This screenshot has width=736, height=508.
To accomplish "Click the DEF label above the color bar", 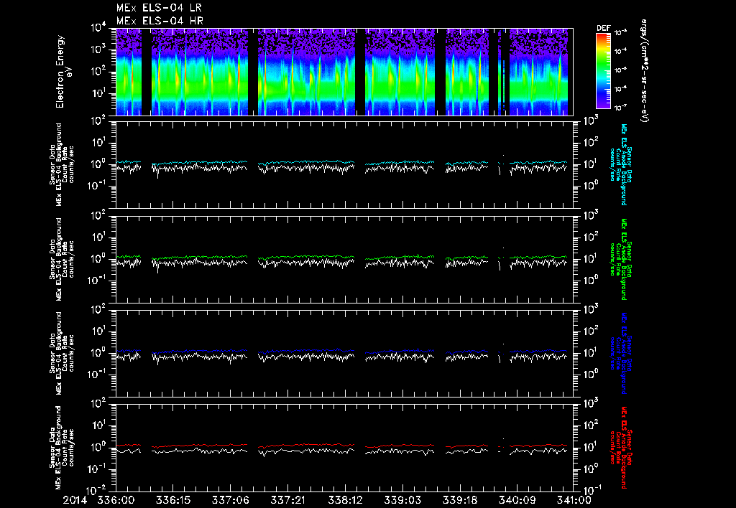I will 603,28.
